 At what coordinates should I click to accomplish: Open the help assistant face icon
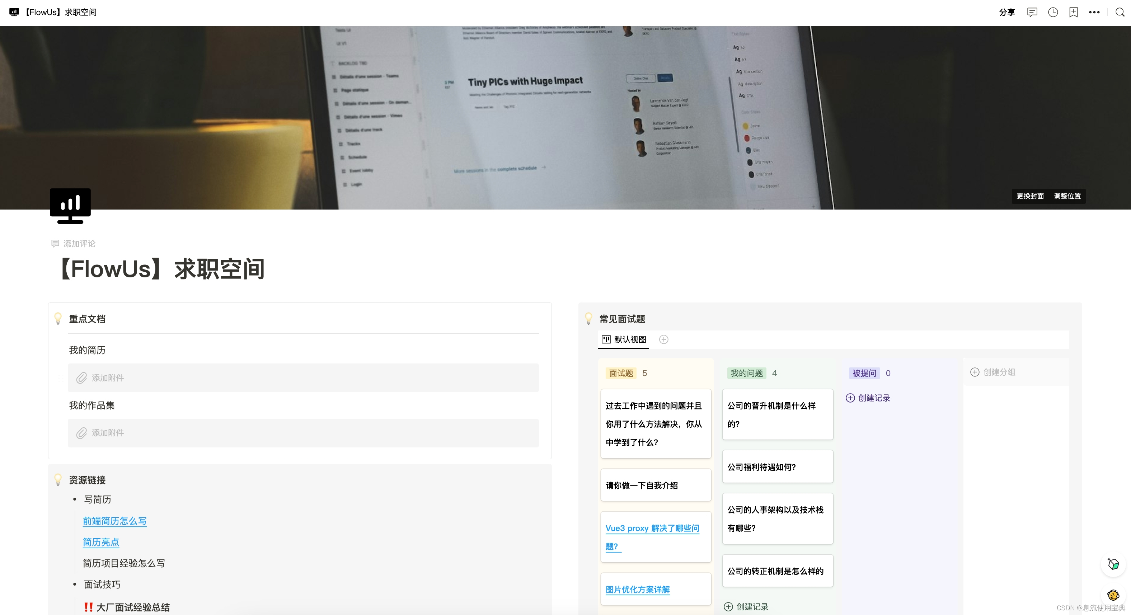(1113, 595)
